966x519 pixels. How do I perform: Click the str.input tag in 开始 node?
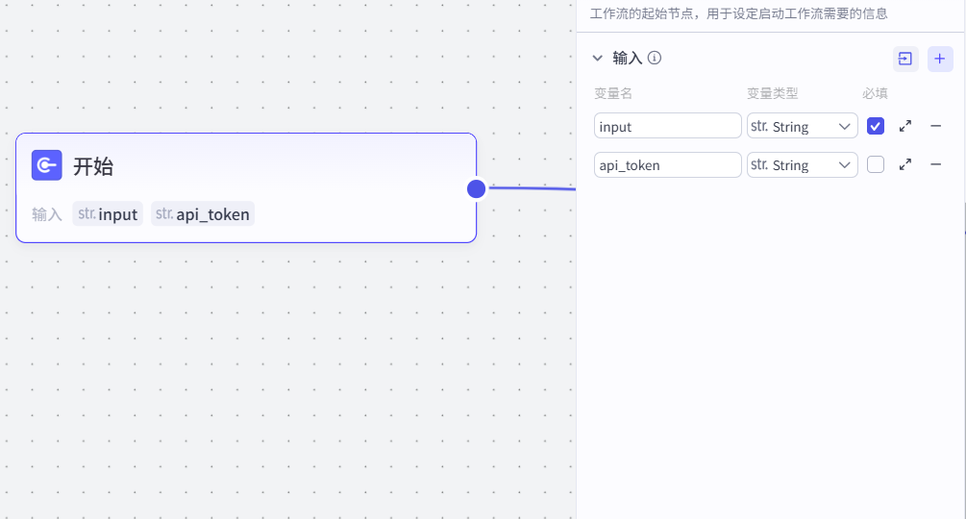(x=108, y=214)
